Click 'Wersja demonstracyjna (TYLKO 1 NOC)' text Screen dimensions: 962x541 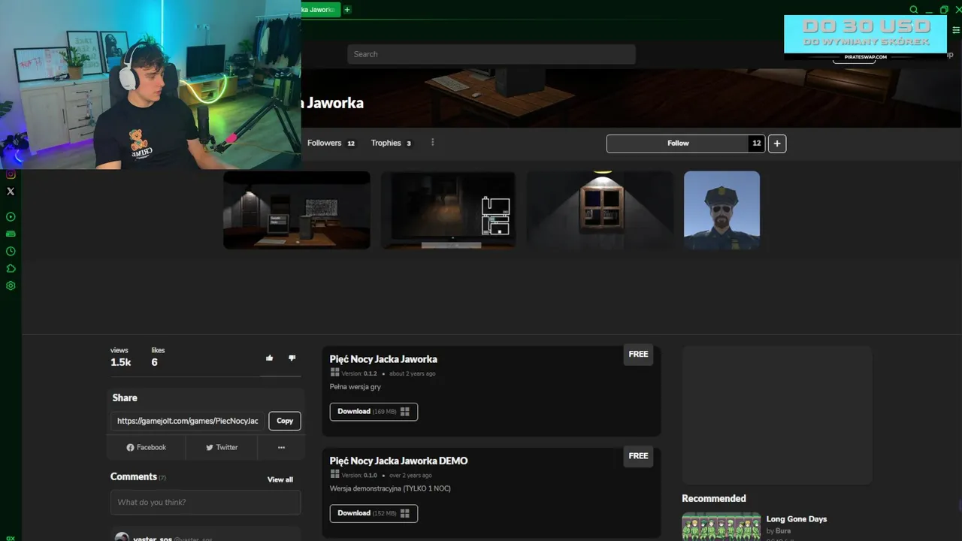coord(390,488)
